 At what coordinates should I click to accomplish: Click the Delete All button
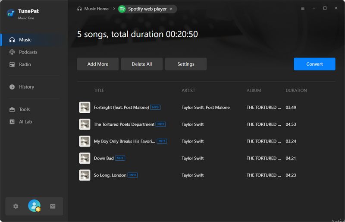(142, 64)
